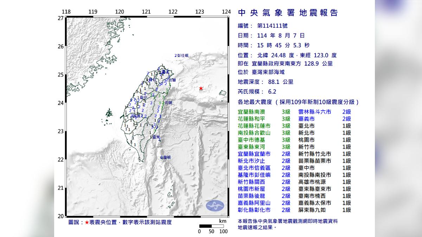Viewport: 422px width, 237px height.
Task: Click the Penghu islands outline on the map
Action: [110, 113]
